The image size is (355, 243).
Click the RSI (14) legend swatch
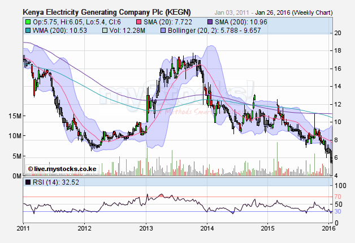pos(27,184)
